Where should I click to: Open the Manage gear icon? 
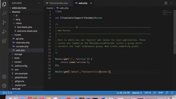tap(4, 86)
